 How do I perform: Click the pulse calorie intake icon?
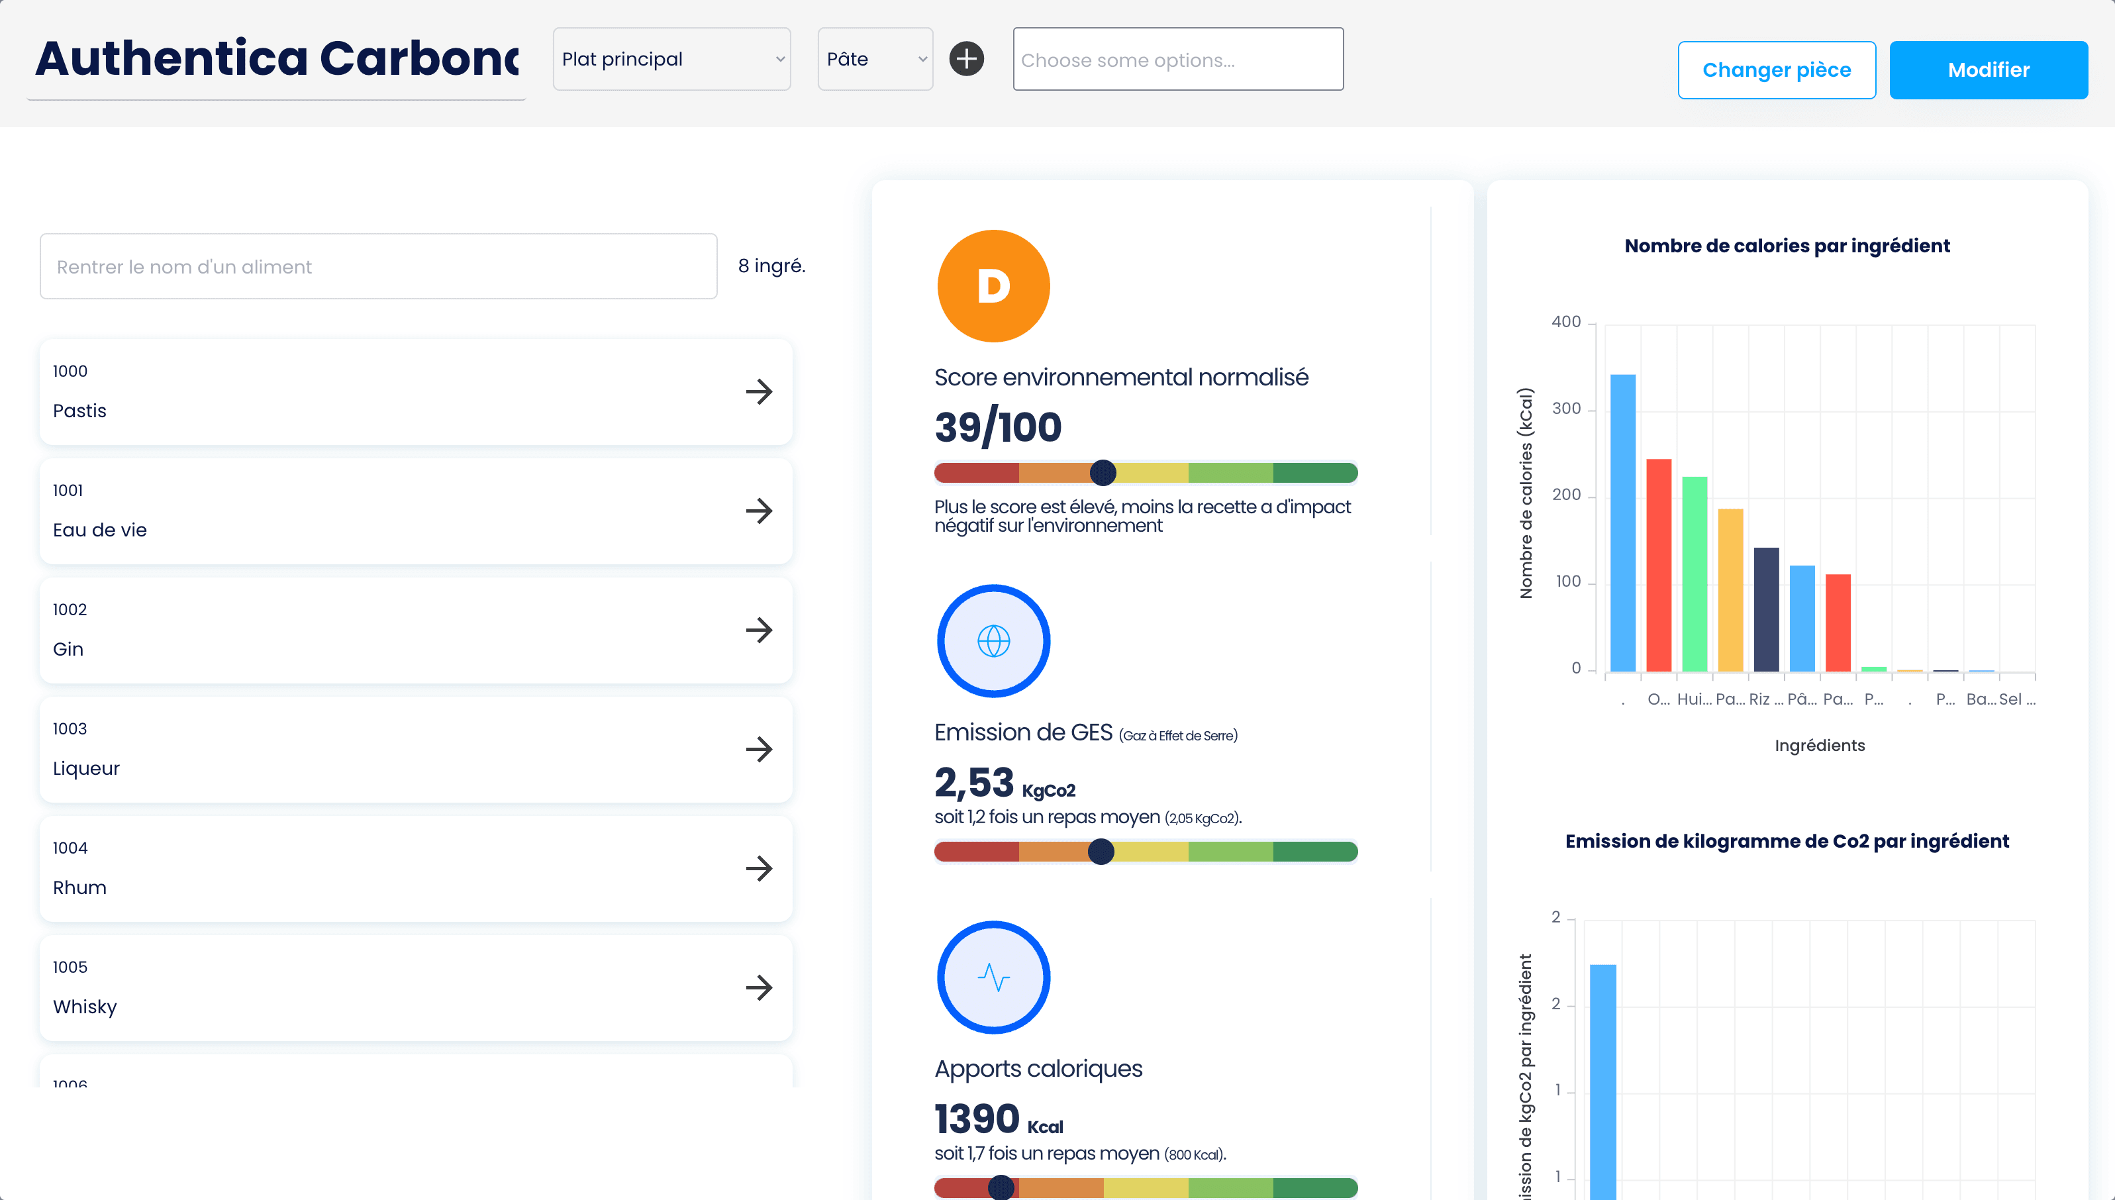point(994,977)
